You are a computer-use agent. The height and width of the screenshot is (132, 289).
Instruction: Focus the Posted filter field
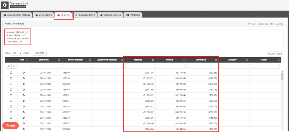coord(171,66)
